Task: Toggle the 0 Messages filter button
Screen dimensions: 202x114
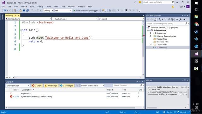Action: pos(67,85)
